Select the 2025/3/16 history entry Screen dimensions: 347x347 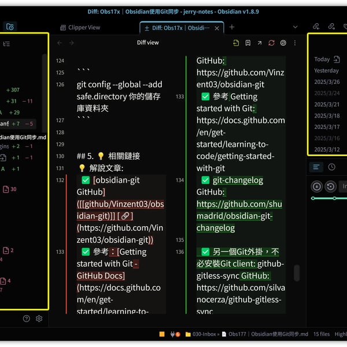327,138
